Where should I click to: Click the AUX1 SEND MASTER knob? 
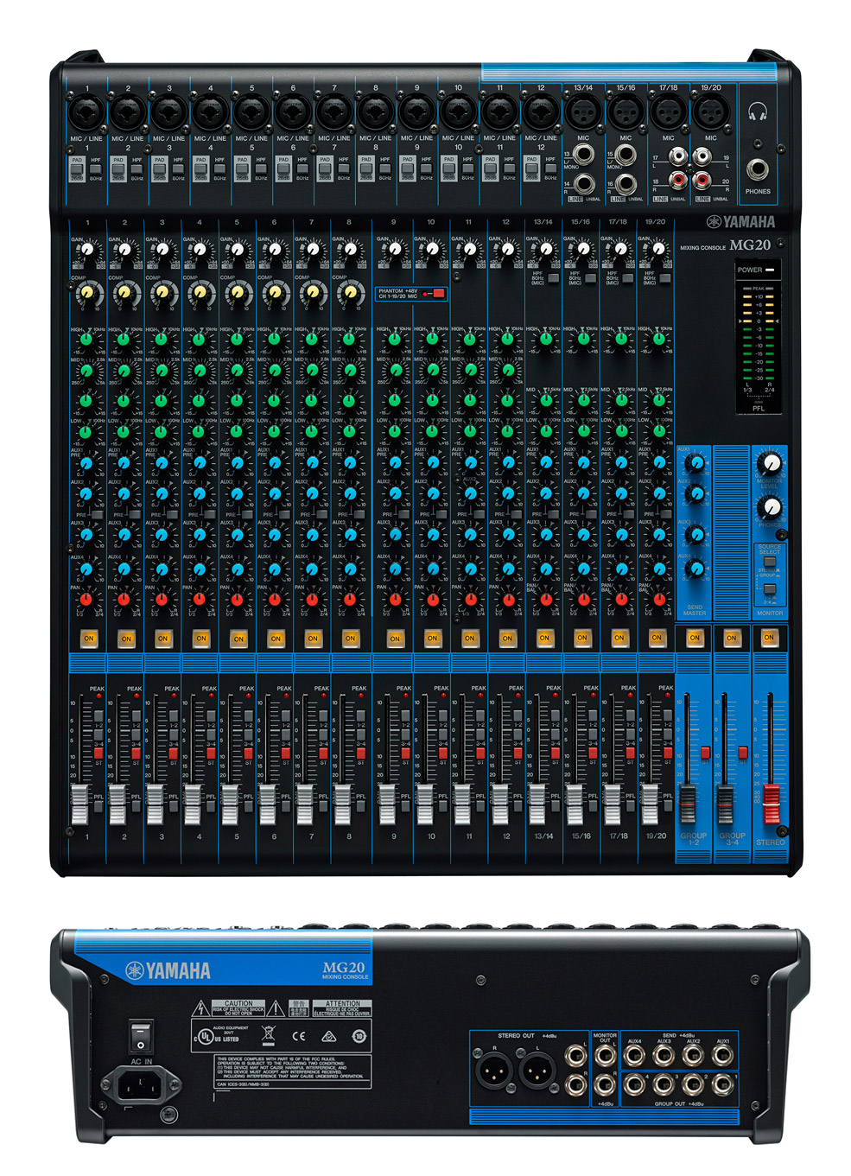[x=695, y=463]
